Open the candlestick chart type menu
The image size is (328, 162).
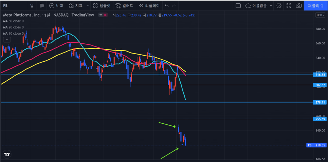pos(42,6)
